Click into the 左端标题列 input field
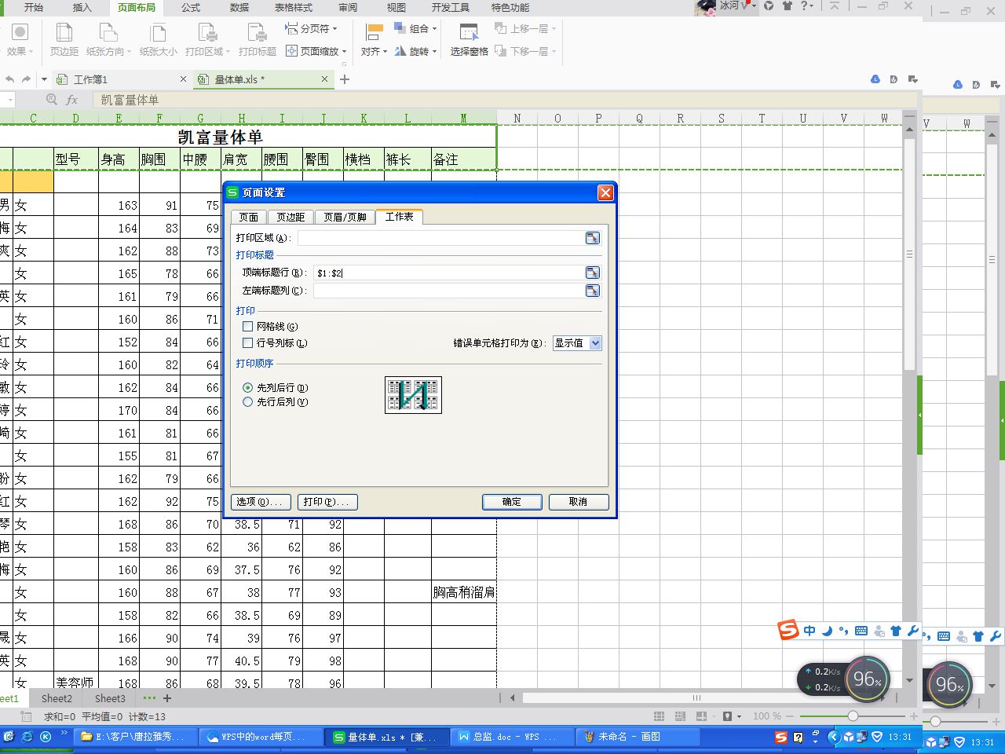The image size is (1005, 754). 449,291
